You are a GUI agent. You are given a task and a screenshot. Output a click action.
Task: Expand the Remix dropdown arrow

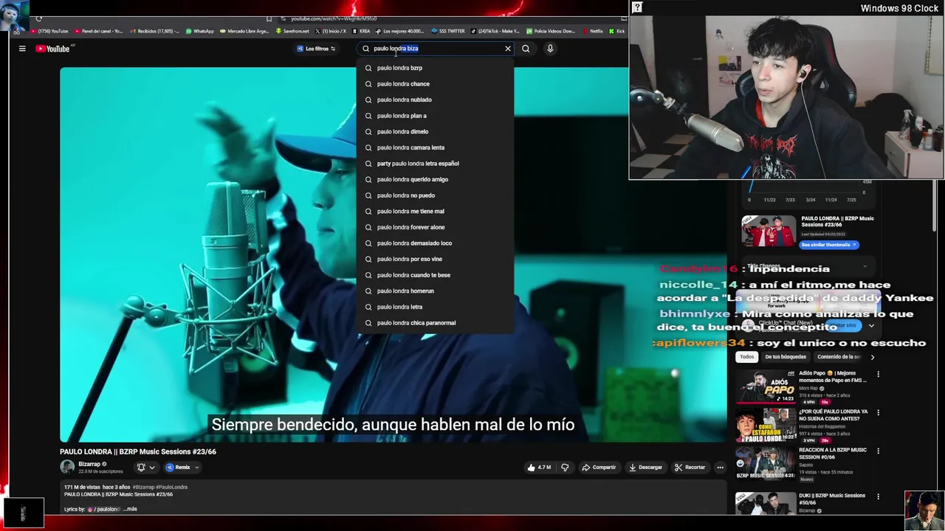[196, 468]
